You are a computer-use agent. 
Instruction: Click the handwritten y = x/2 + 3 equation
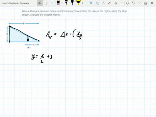pos(42,58)
